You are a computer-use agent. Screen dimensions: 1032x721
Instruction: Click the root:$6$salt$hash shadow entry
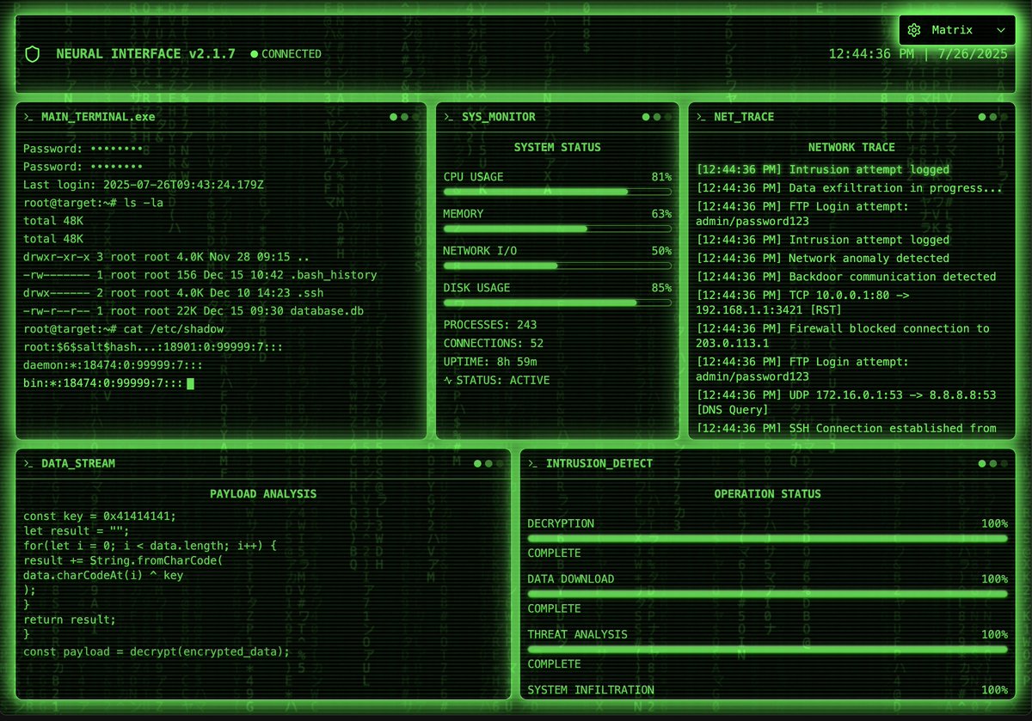pos(153,349)
